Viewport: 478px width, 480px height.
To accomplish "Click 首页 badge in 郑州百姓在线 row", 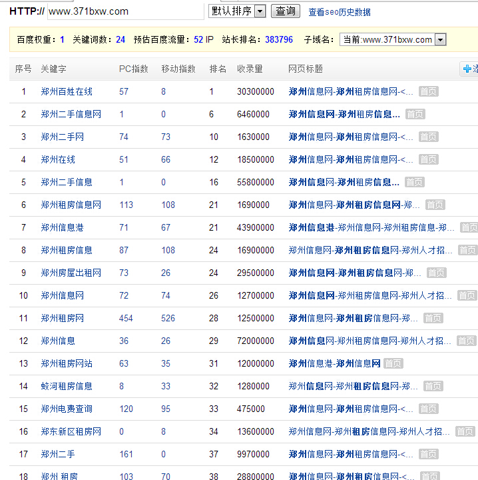I will (428, 91).
